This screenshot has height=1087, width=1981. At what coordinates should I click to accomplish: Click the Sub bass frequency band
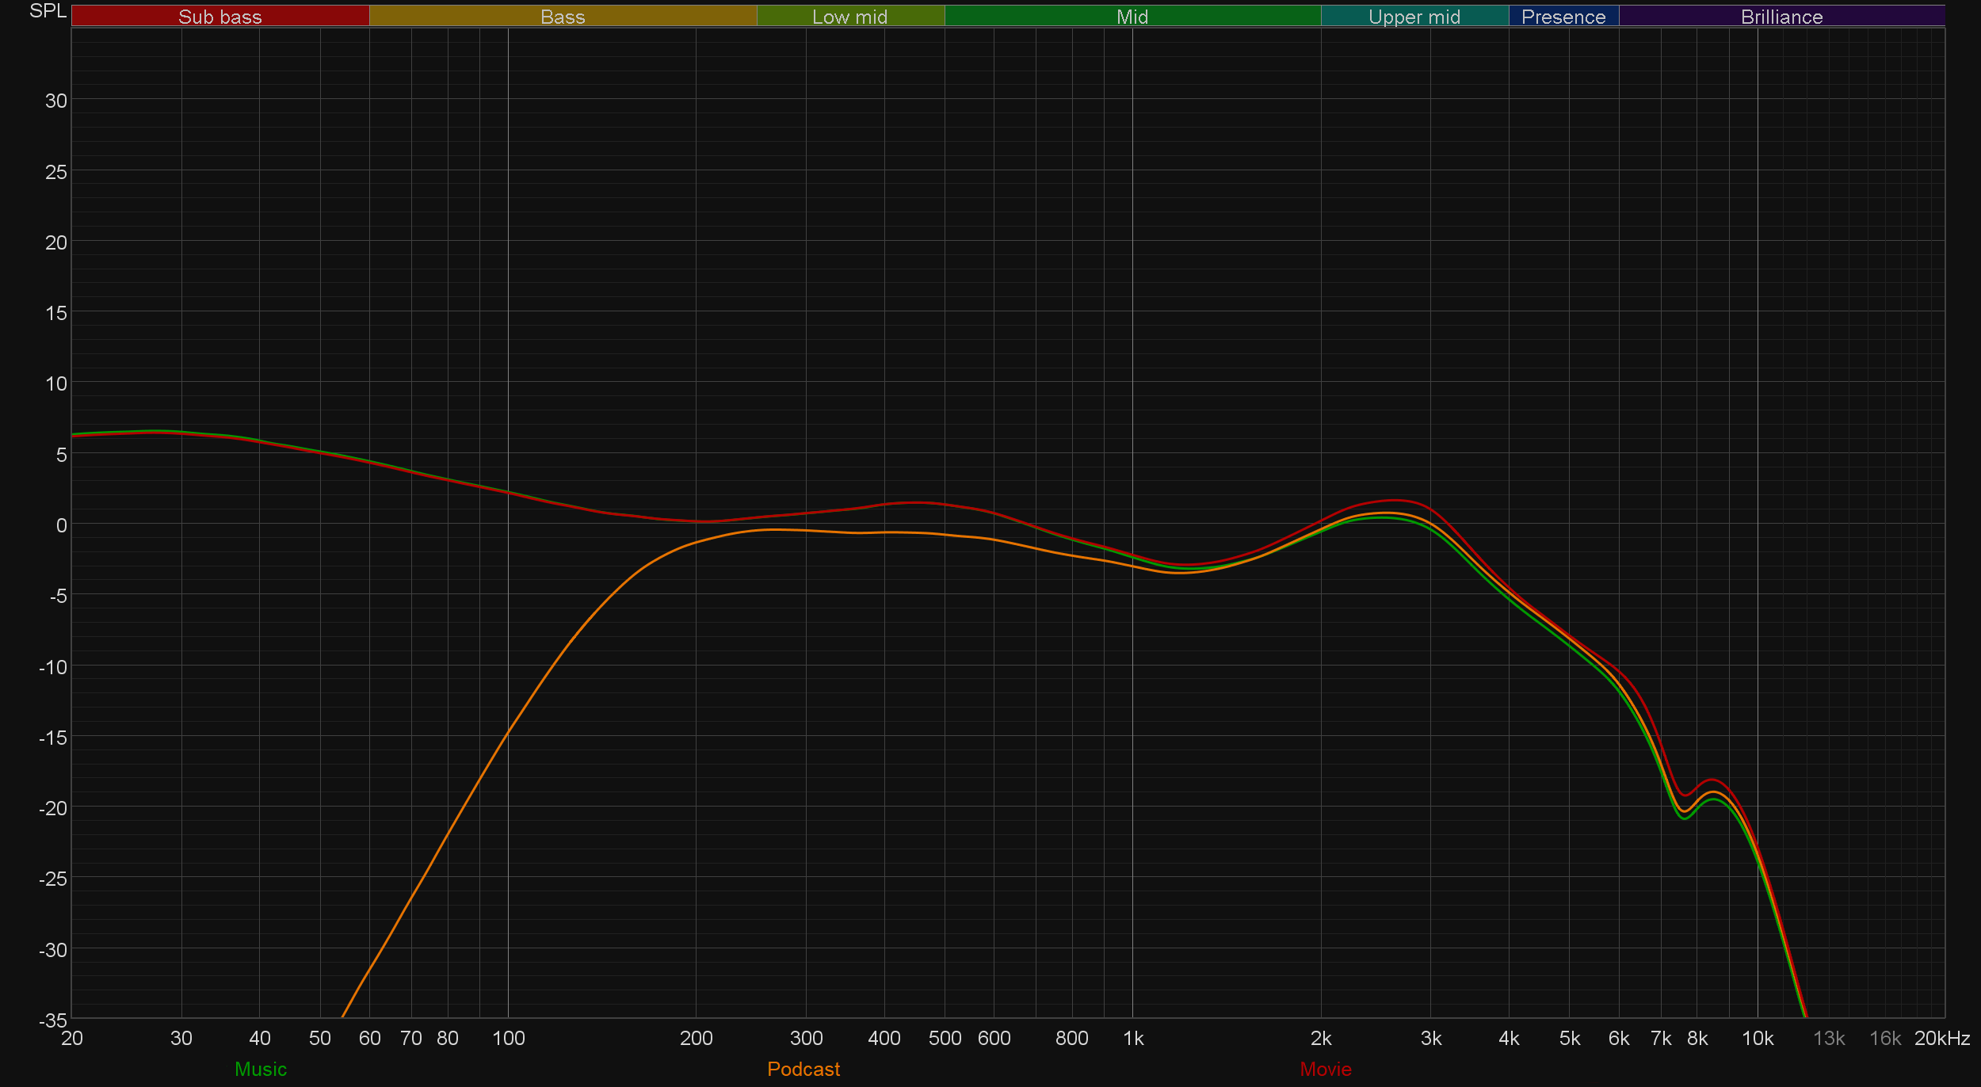[x=220, y=17]
